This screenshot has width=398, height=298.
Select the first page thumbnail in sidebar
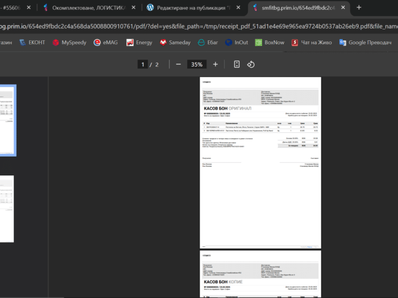(x=7, y=120)
